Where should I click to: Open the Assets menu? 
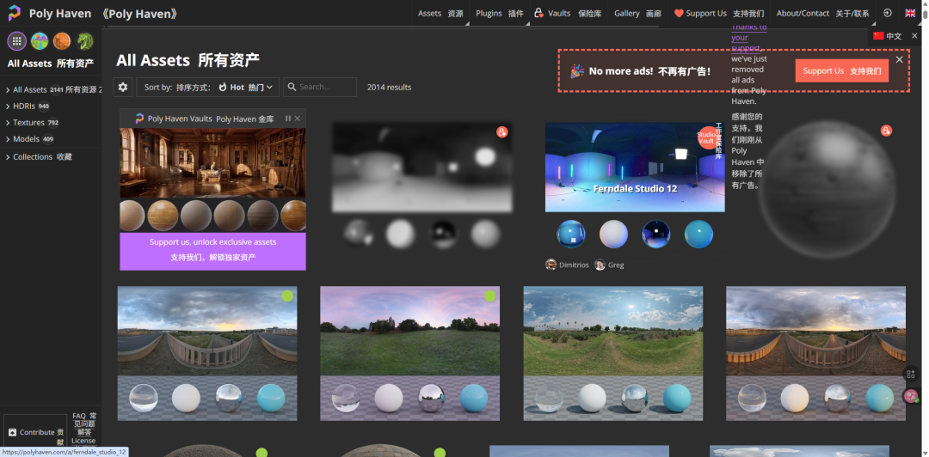440,13
